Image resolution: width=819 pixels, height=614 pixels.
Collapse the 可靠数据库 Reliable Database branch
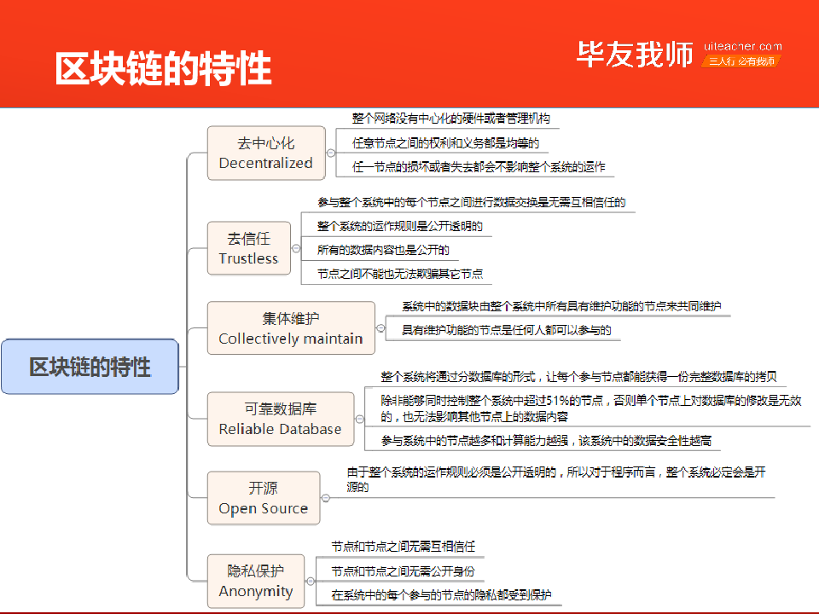358,419
